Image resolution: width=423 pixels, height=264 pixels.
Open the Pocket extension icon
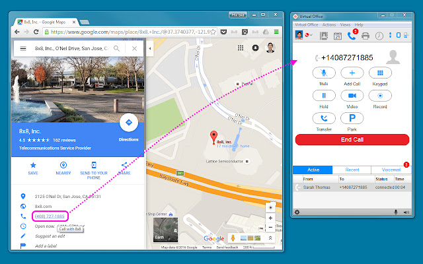[x=223, y=32]
